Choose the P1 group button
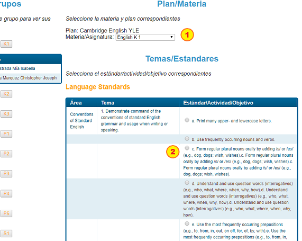 6,134
